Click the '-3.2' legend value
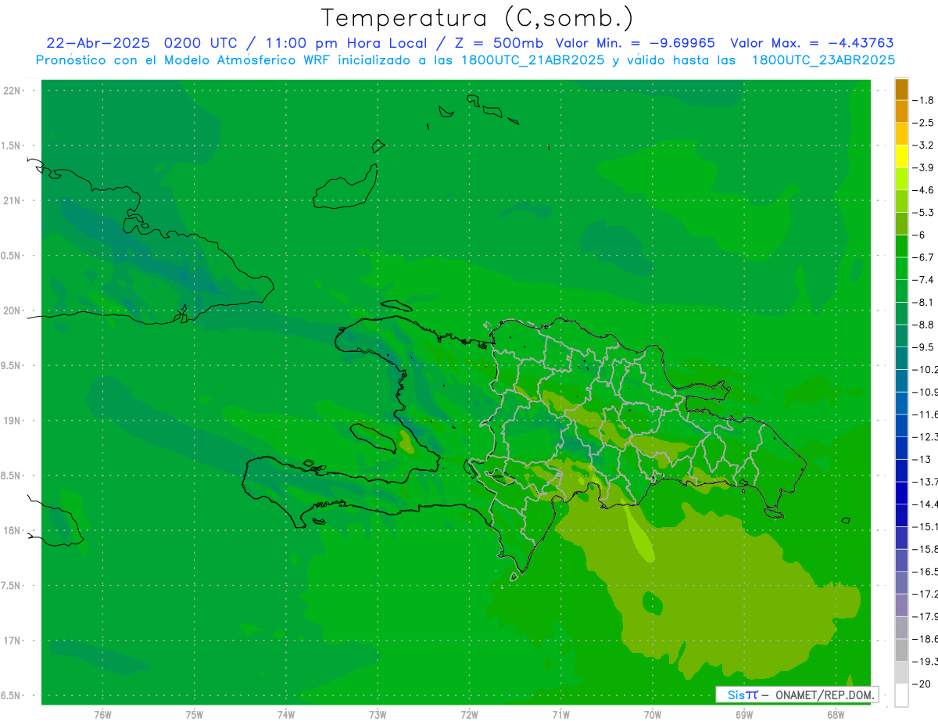938x725 pixels. [x=924, y=145]
